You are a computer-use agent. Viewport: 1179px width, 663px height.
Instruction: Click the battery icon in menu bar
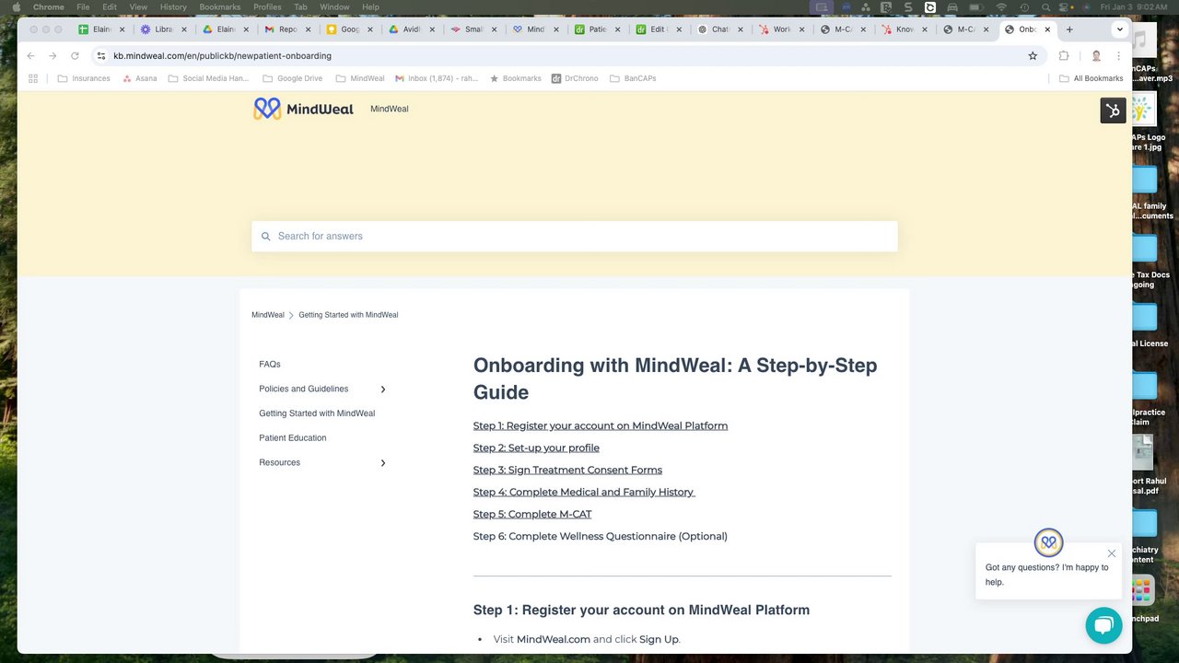coord(975,6)
